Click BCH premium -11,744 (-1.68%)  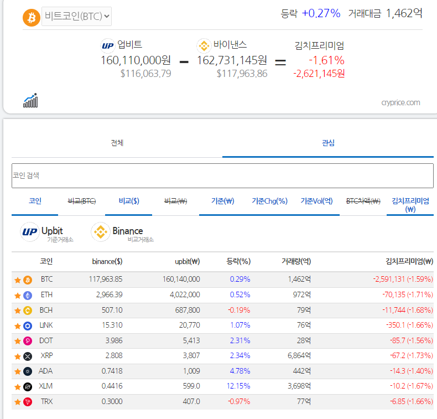408,311
